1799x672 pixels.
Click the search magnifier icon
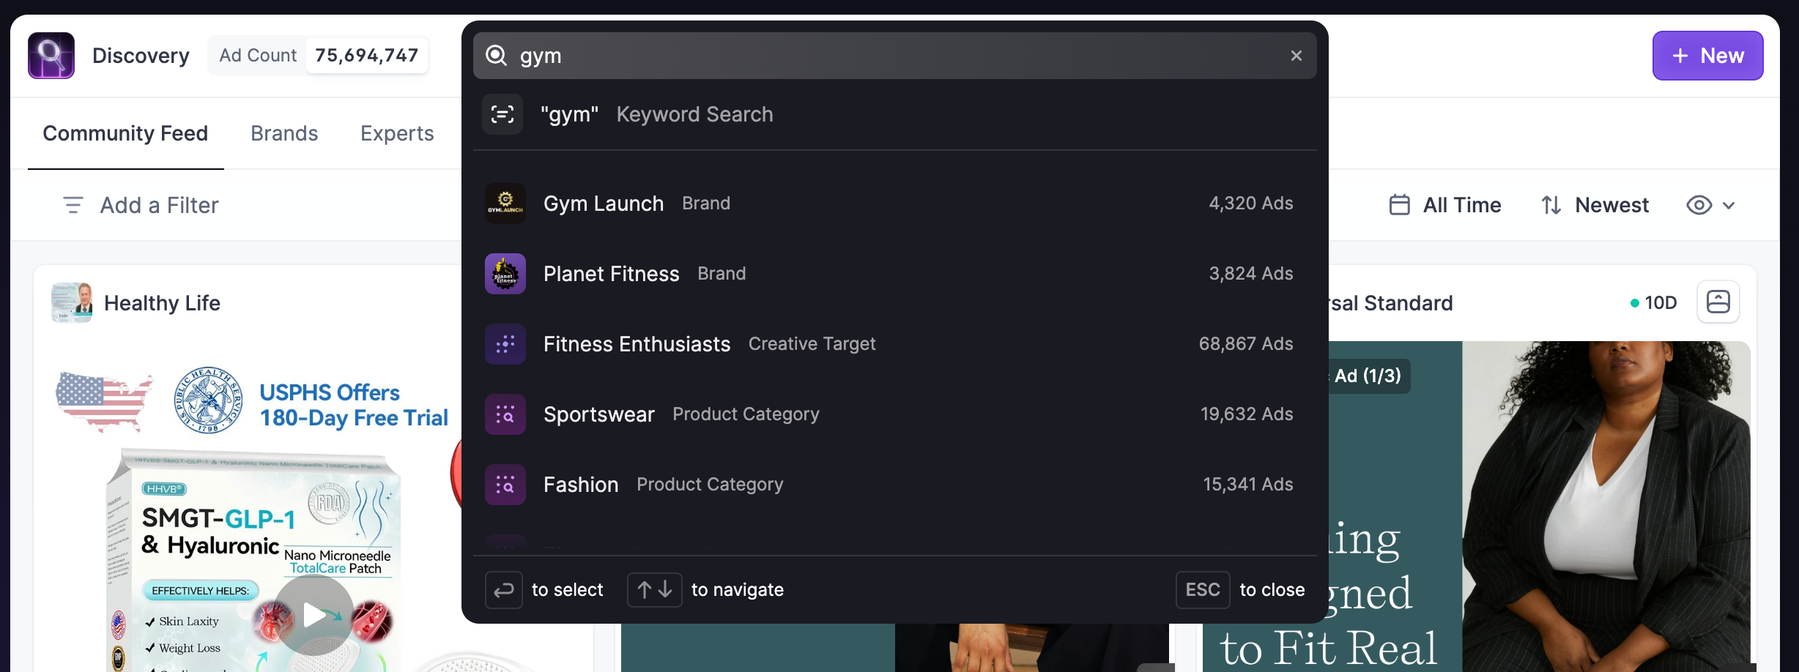(x=497, y=56)
